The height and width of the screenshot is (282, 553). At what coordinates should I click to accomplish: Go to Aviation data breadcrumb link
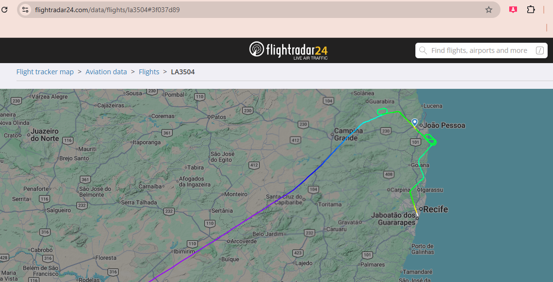(106, 72)
